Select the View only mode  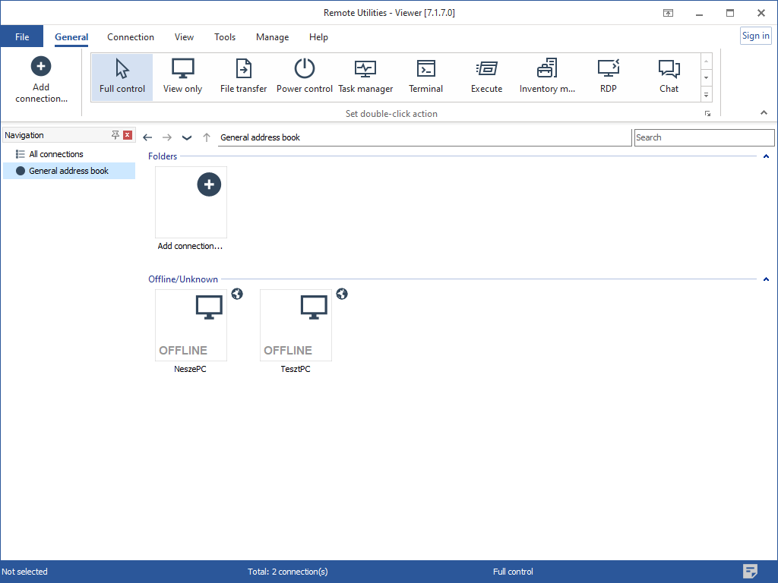coord(182,77)
